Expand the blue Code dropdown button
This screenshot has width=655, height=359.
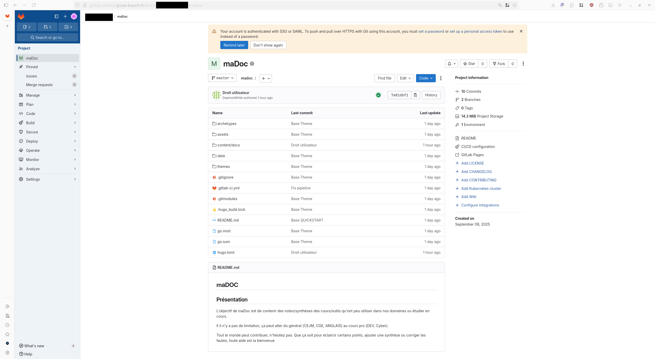[426, 78]
